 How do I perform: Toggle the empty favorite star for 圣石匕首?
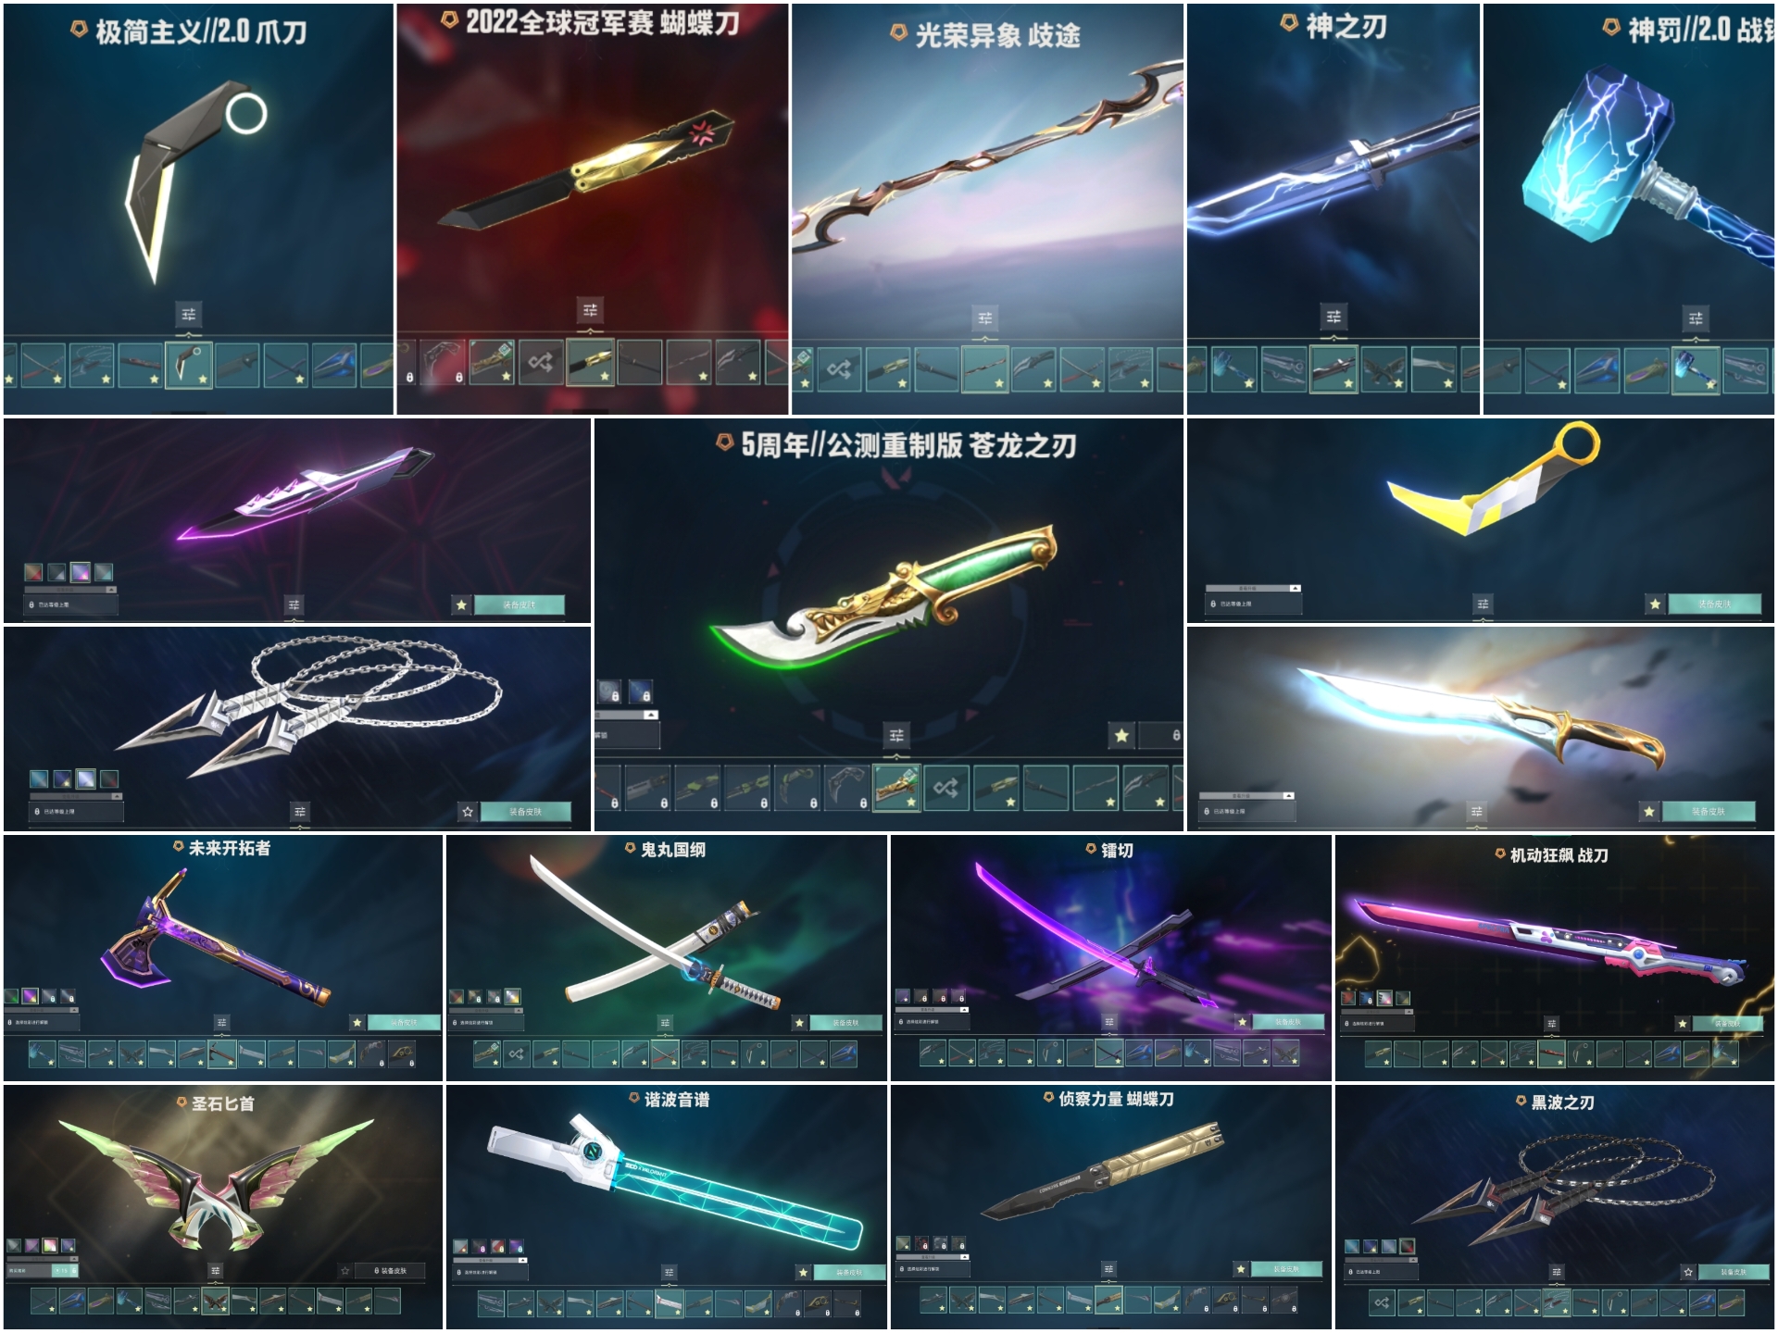[x=345, y=1271]
